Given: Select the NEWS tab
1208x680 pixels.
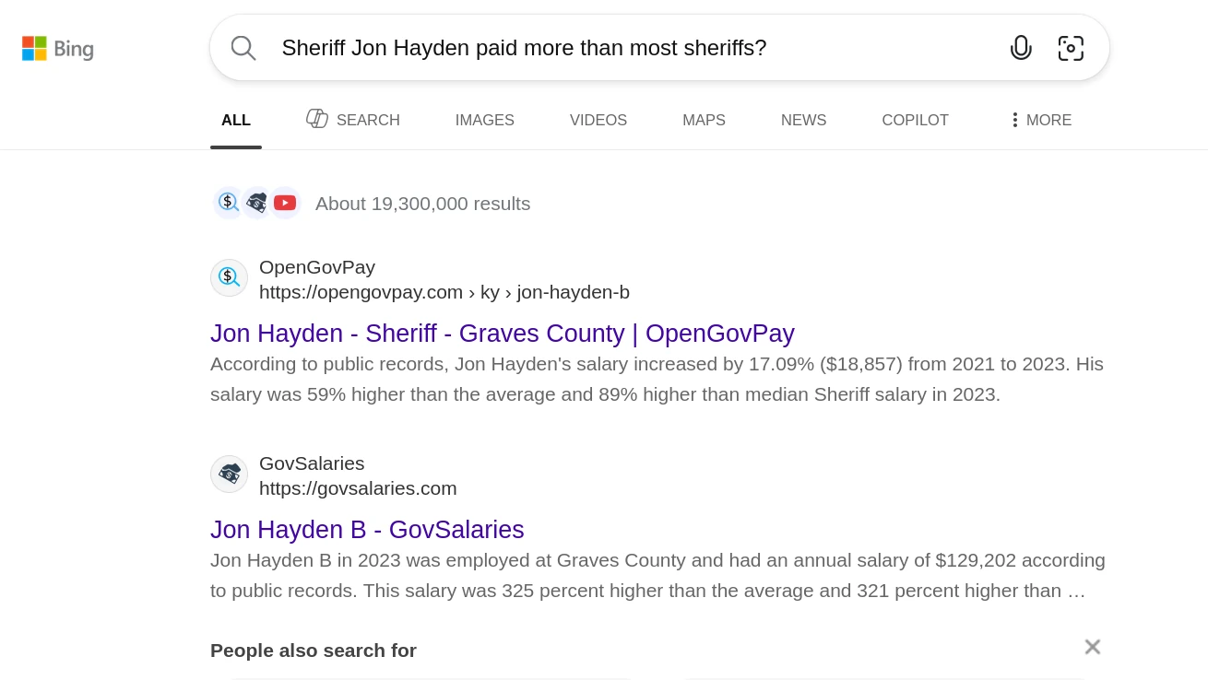Looking at the screenshot, I should tap(803, 120).
